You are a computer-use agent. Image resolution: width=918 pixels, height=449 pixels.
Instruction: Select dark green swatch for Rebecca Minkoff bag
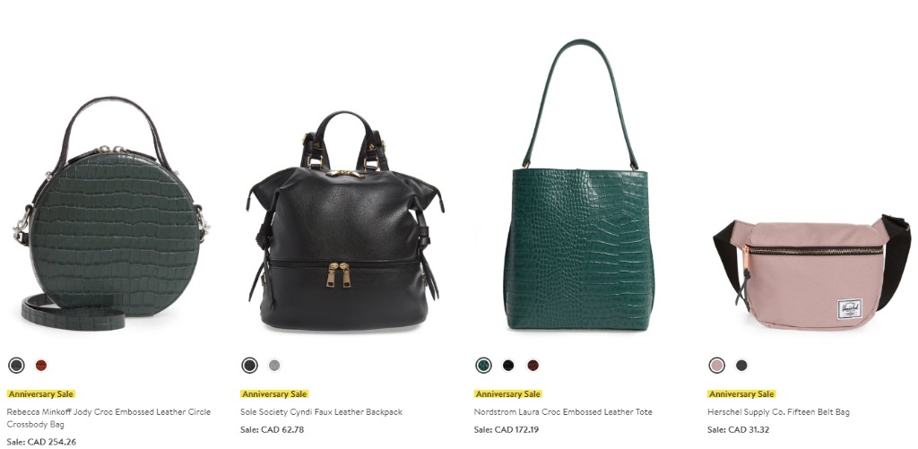click(16, 366)
